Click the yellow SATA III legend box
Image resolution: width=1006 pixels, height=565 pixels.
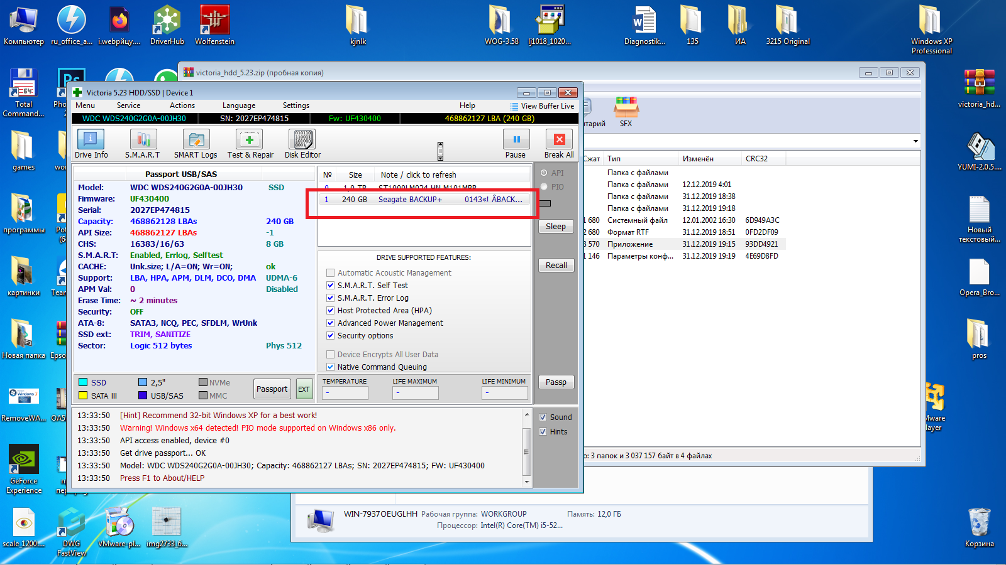(83, 395)
